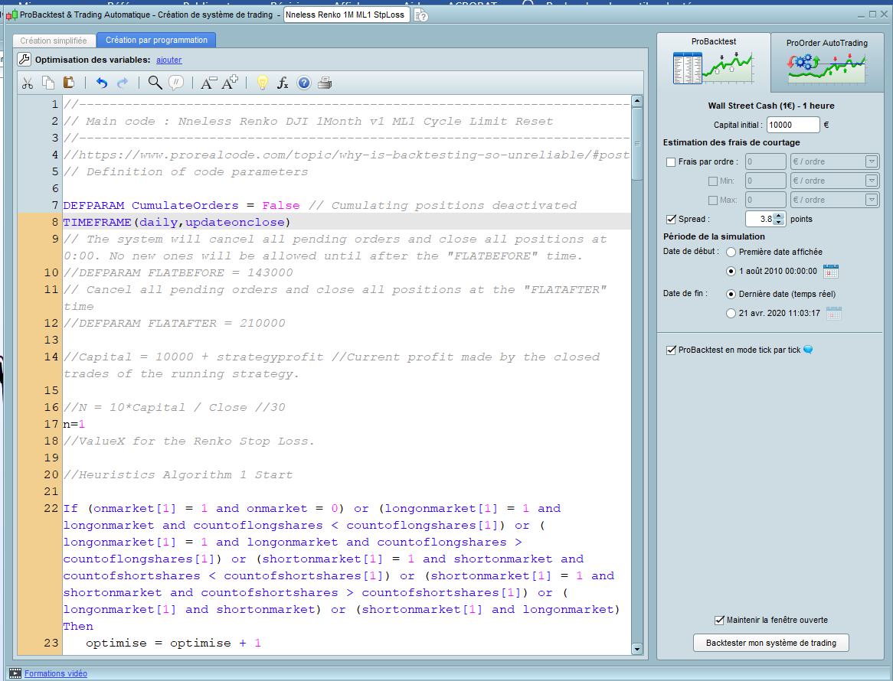This screenshot has width=893, height=681.
Task: Click line 'optimise = optimise + 1'
Action: [x=173, y=644]
